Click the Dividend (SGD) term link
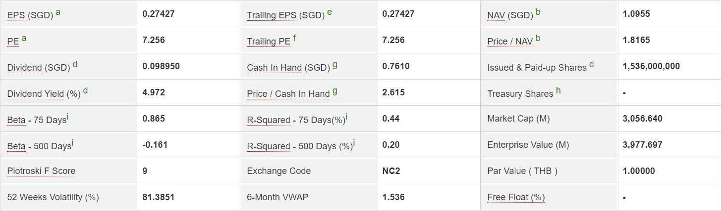 pyautogui.click(x=24, y=68)
